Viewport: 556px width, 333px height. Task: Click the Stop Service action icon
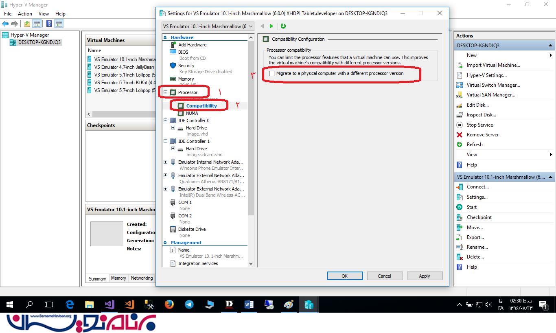click(460, 125)
